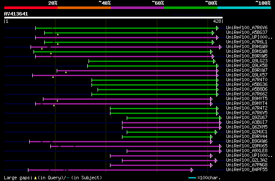Open the UniRef100_A7R6V6 hit label
The height and width of the screenshot is (181, 275).
pyautogui.click(x=247, y=28)
